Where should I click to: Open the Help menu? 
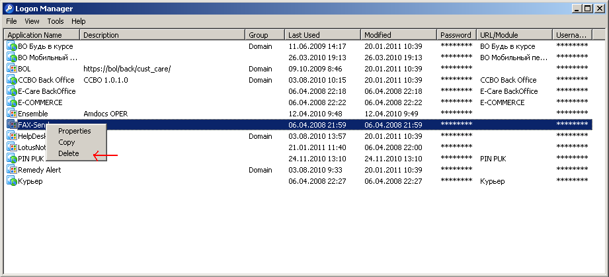79,21
